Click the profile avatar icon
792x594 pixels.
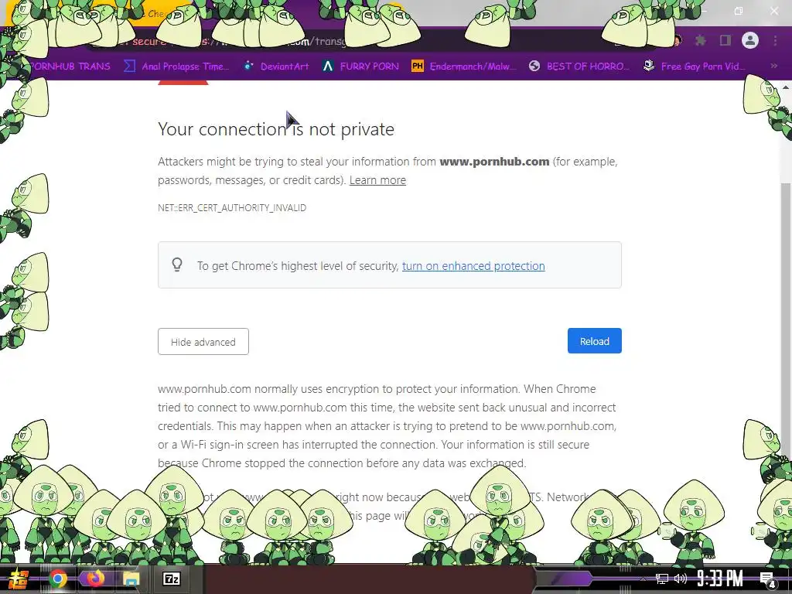(750, 40)
